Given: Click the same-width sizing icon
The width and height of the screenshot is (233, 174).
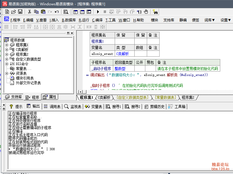Looking at the screenshot, I should (89, 27).
